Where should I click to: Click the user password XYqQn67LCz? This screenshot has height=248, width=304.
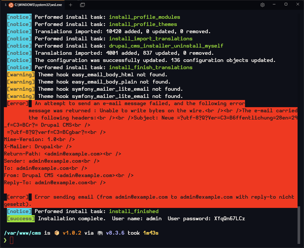point(230,219)
